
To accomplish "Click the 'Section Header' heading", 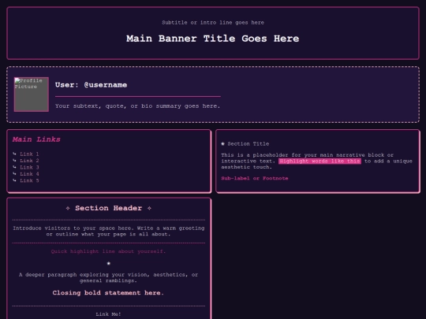I will point(109,208).
